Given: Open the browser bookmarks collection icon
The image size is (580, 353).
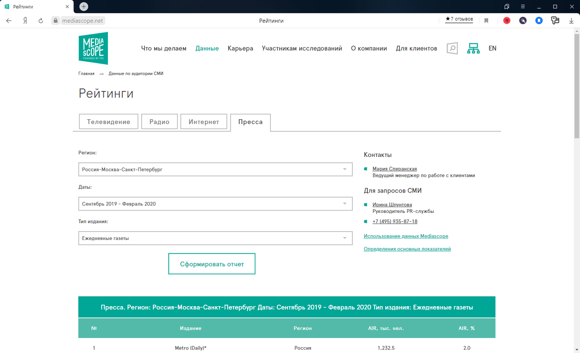Looking at the screenshot, I should (507, 6).
